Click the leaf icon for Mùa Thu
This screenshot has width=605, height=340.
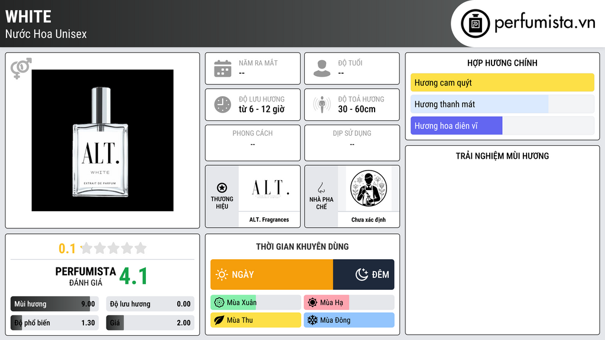click(219, 321)
